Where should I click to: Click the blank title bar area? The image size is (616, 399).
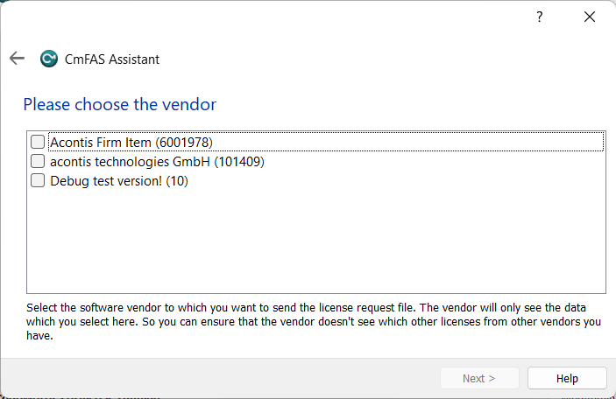263,17
